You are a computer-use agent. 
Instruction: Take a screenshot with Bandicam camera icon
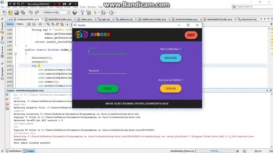[x=64, y=4]
